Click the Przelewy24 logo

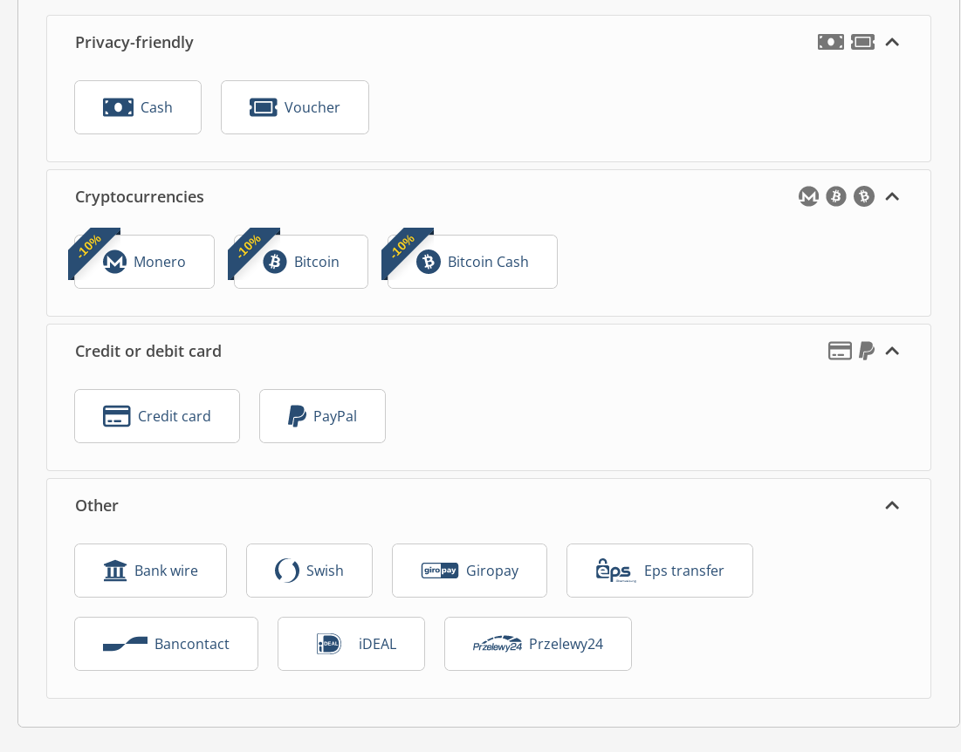tap(498, 644)
